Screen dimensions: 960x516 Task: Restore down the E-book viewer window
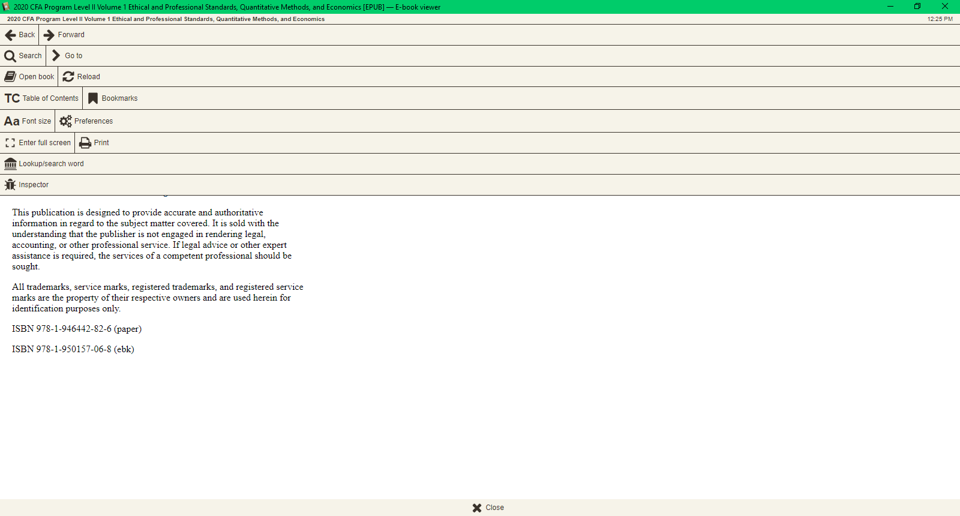pos(917,7)
